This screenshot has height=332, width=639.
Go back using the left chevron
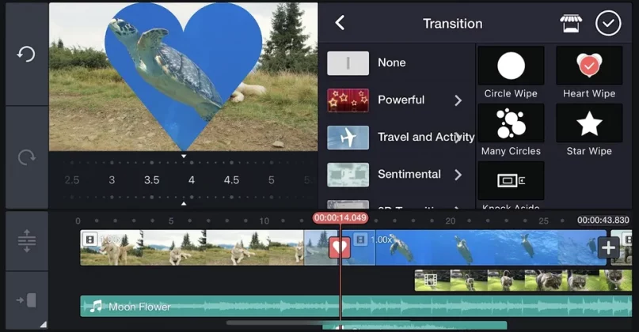click(340, 23)
